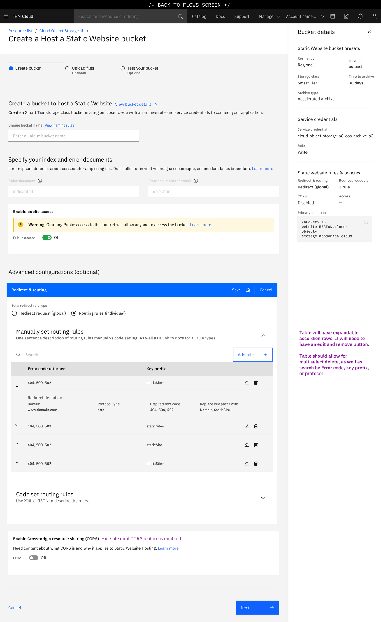Go to Resource list breadcrumb
Image resolution: width=381 pixels, height=622 pixels.
(x=20, y=31)
